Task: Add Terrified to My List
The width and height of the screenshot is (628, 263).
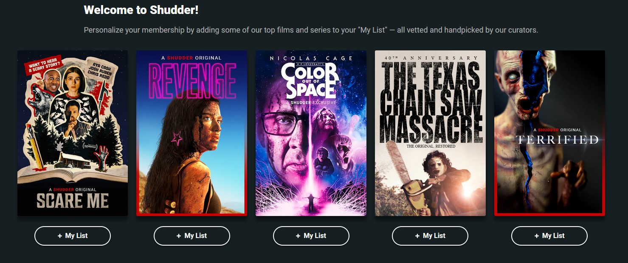Action: click(549, 236)
